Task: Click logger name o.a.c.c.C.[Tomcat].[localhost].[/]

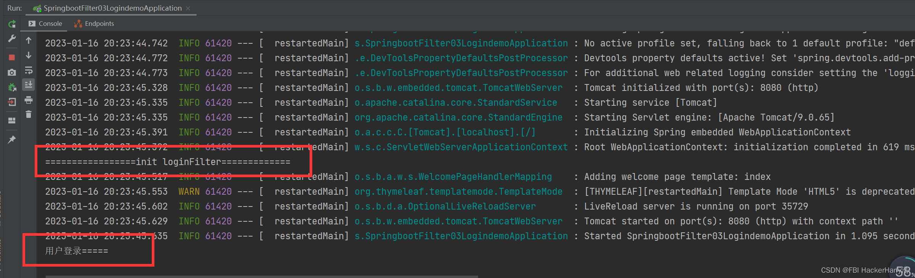Action: (x=445, y=132)
